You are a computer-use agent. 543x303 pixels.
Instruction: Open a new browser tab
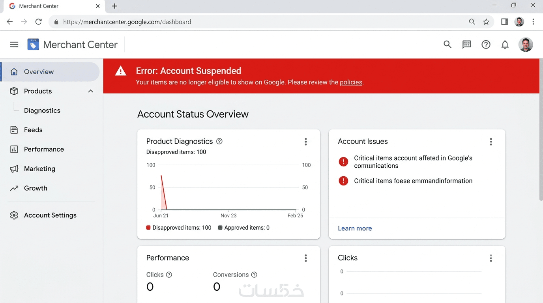pos(114,6)
